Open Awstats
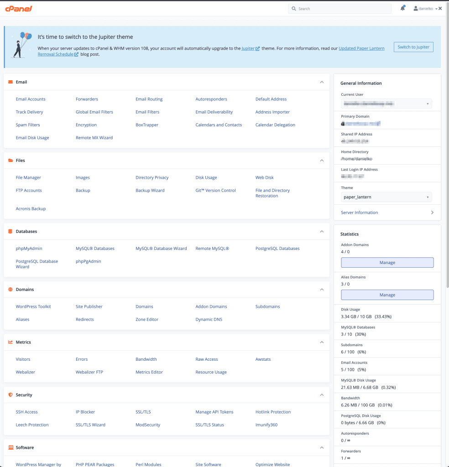This screenshot has height=467, width=449. (x=263, y=359)
